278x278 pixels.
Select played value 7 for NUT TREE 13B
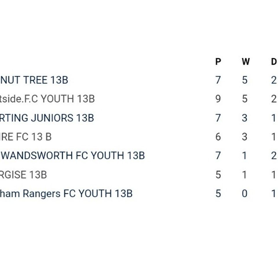pyautogui.click(x=218, y=80)
